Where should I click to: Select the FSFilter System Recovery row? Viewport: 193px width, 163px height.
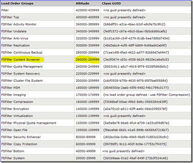coord(96,73)
